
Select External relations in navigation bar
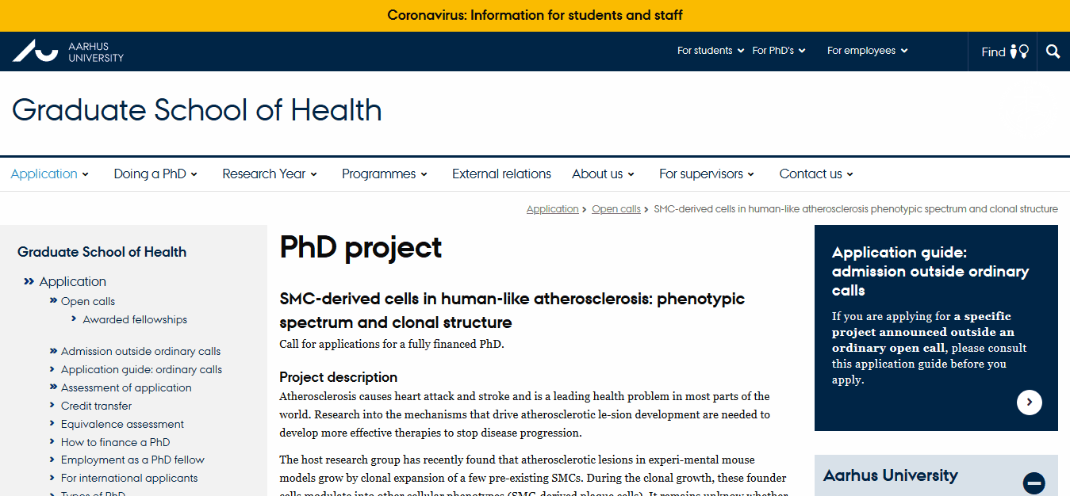click(x=501, y=174)
